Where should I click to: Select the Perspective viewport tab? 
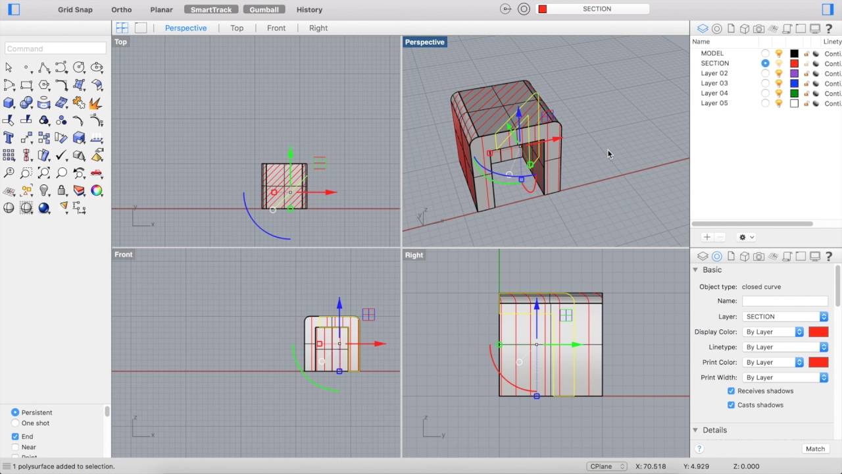point(186,28)
